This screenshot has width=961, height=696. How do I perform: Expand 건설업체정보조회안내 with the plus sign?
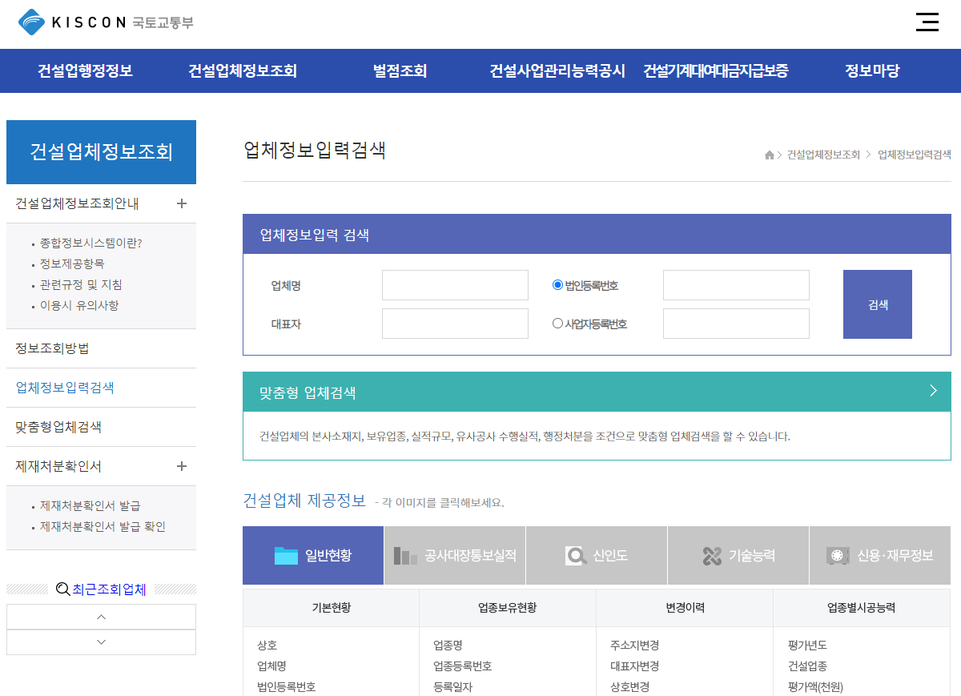pos(182,203)
